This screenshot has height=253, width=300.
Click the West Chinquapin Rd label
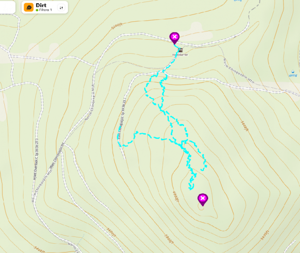pyautogui.click(x=57, y=156)
